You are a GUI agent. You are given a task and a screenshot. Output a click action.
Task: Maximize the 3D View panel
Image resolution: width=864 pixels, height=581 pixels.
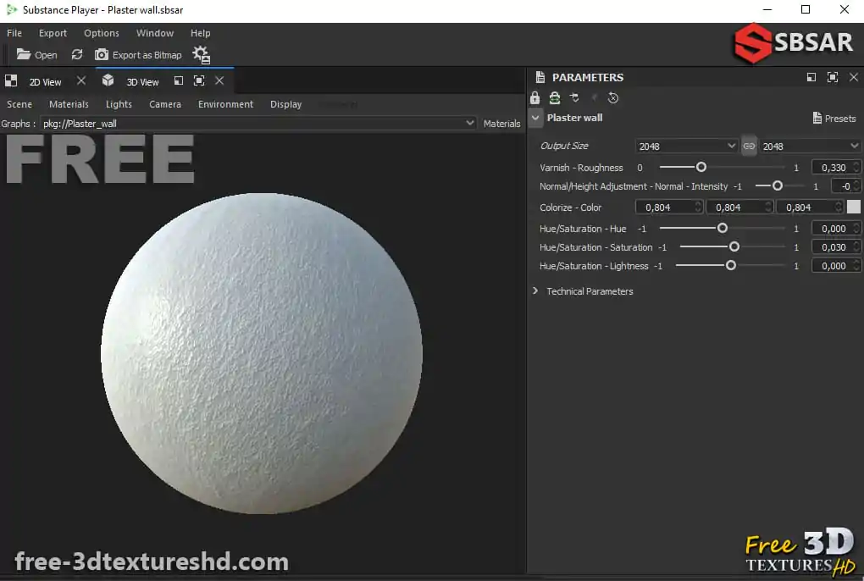point(199,81)
